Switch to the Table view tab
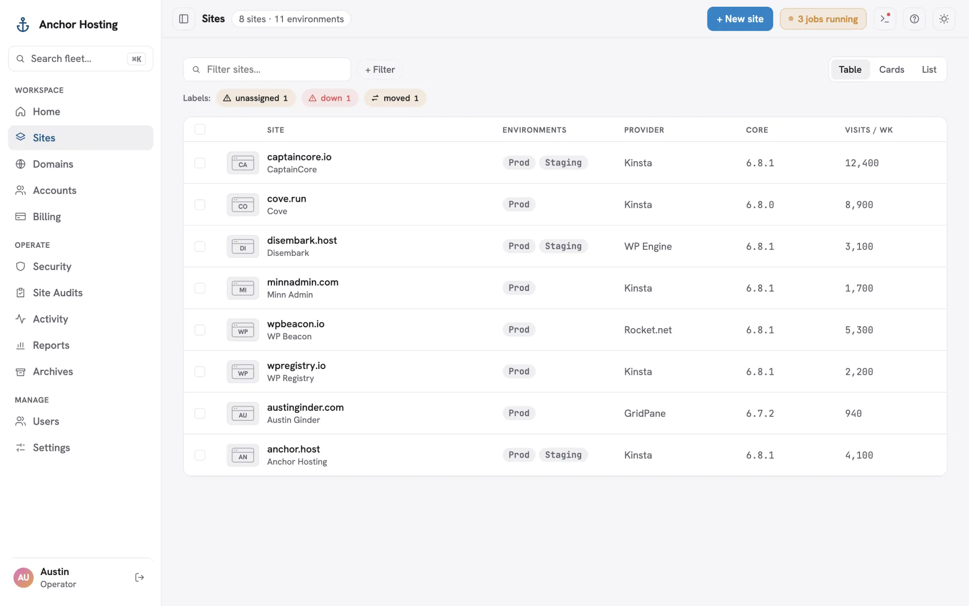The image size is (969, 606). tap(850, 69)
